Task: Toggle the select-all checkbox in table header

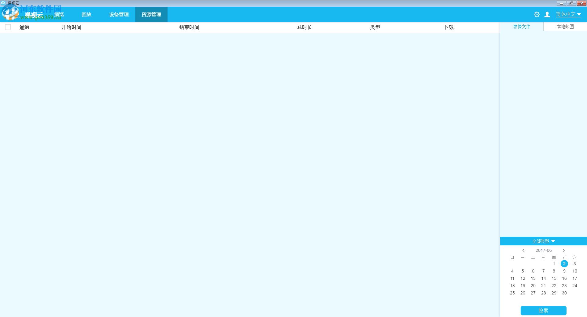Action: (x=8, y=27)
